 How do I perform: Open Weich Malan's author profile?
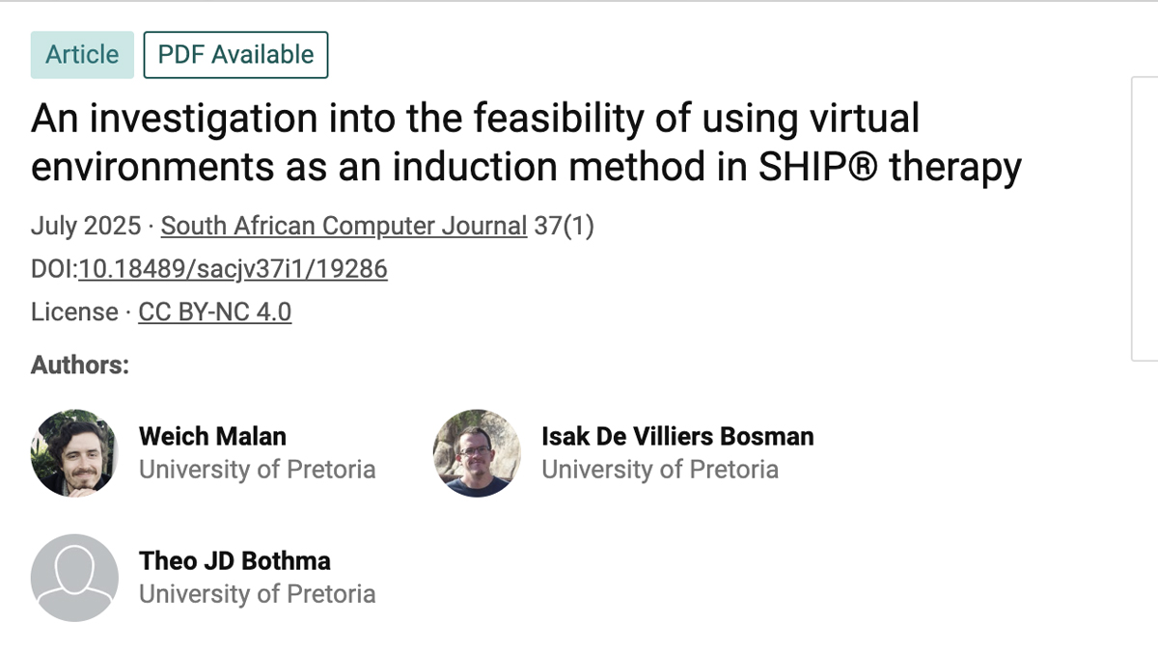212,436
